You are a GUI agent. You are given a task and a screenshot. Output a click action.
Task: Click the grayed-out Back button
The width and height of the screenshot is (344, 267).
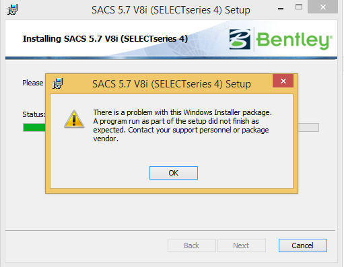(192, 245)
